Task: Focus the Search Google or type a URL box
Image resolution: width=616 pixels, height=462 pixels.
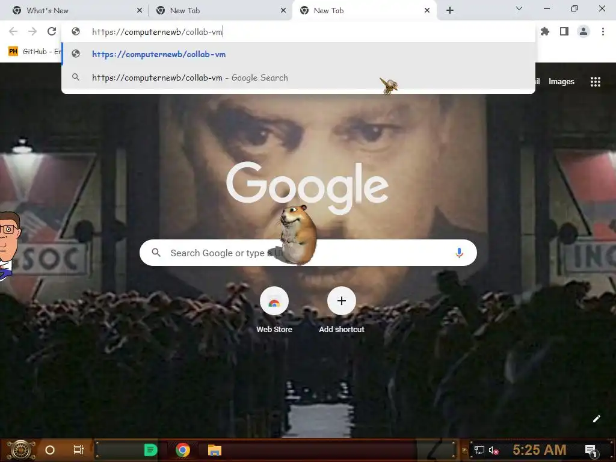Action: (308, 253)
